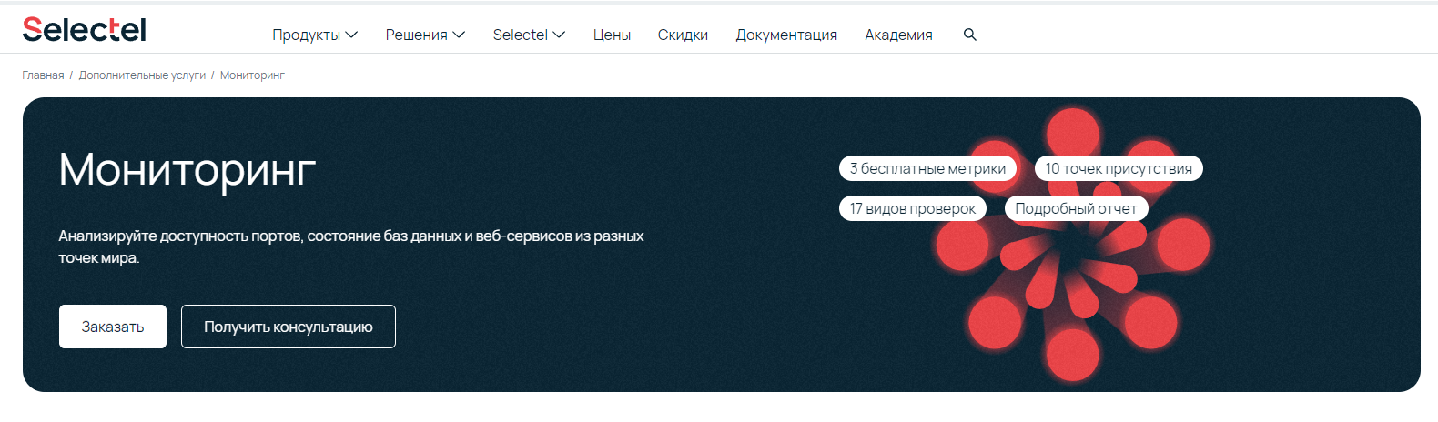Go to Дополнительные услуги breadcrumb

(142, 75)
